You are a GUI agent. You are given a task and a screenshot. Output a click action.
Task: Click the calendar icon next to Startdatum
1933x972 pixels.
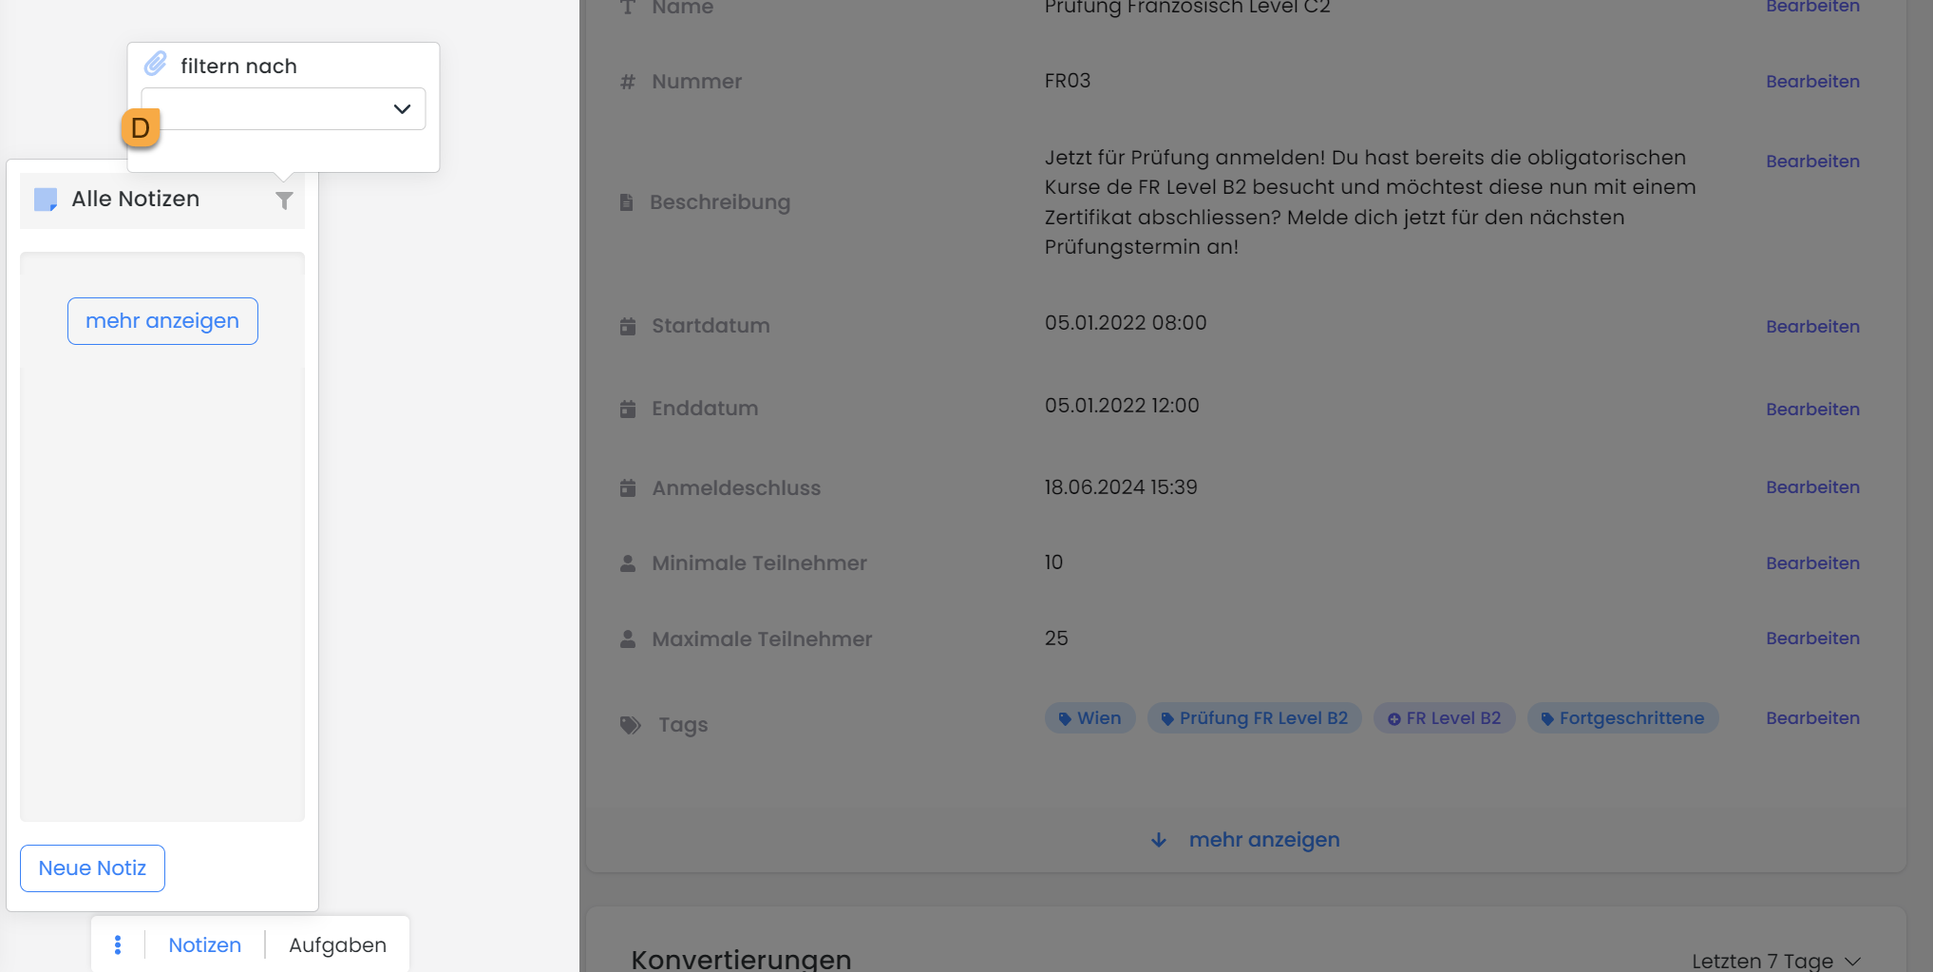pos(628,326)
